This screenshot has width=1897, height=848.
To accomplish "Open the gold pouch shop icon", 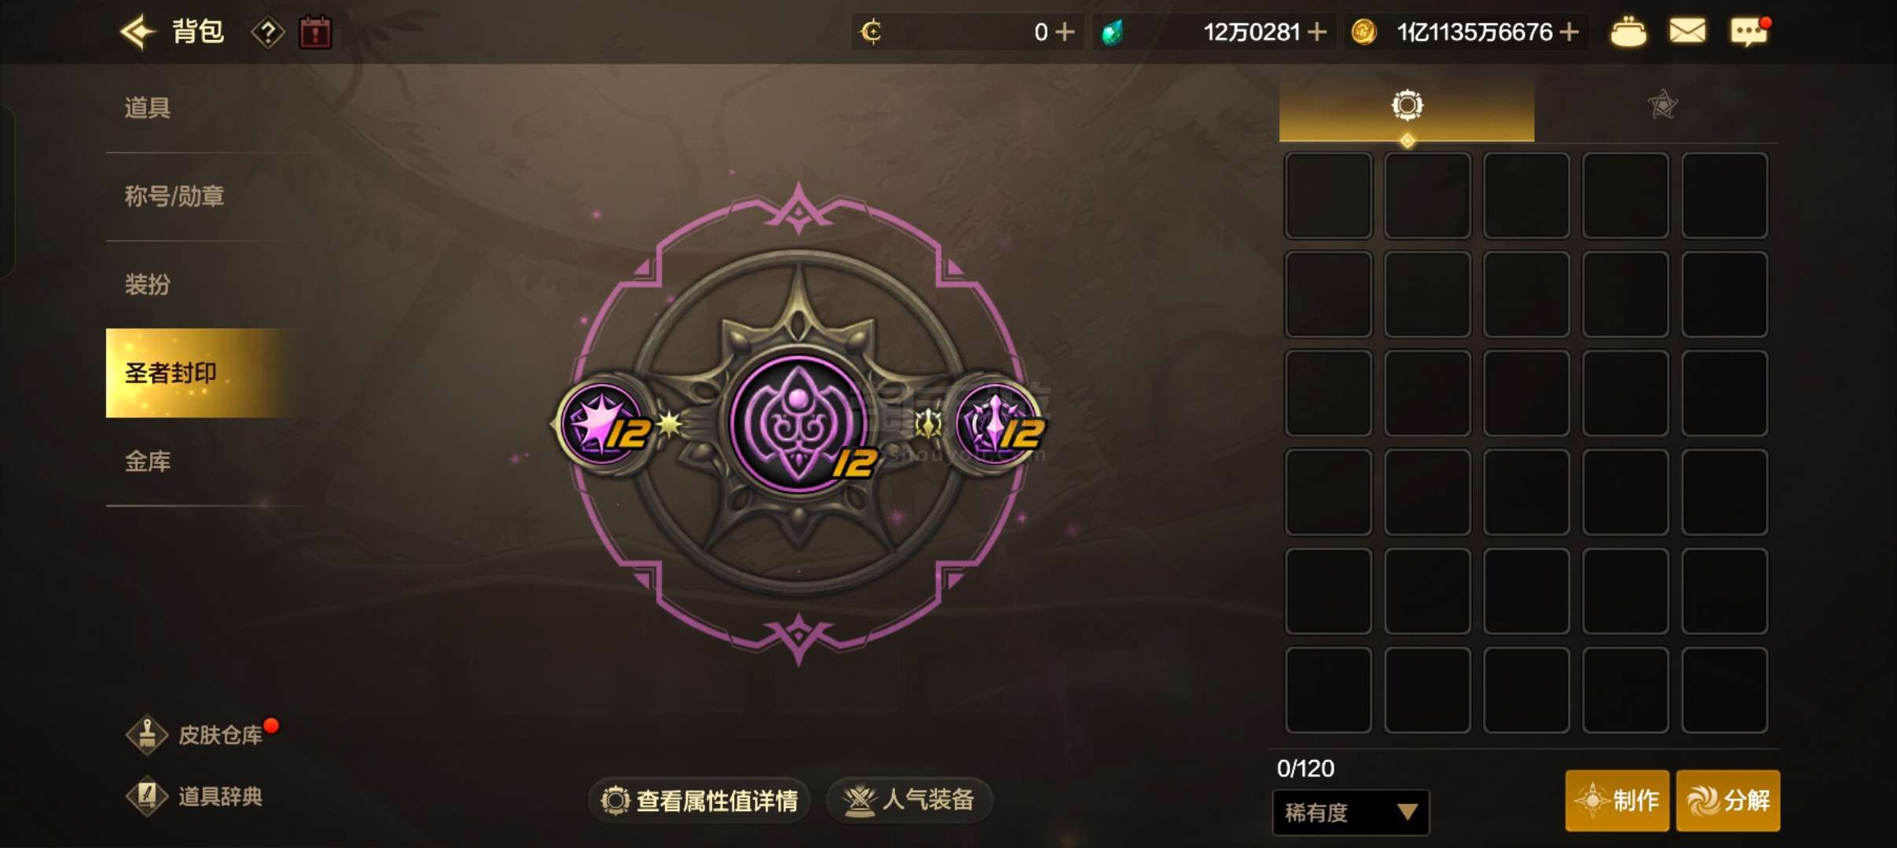I will [x=1628, y=33].
